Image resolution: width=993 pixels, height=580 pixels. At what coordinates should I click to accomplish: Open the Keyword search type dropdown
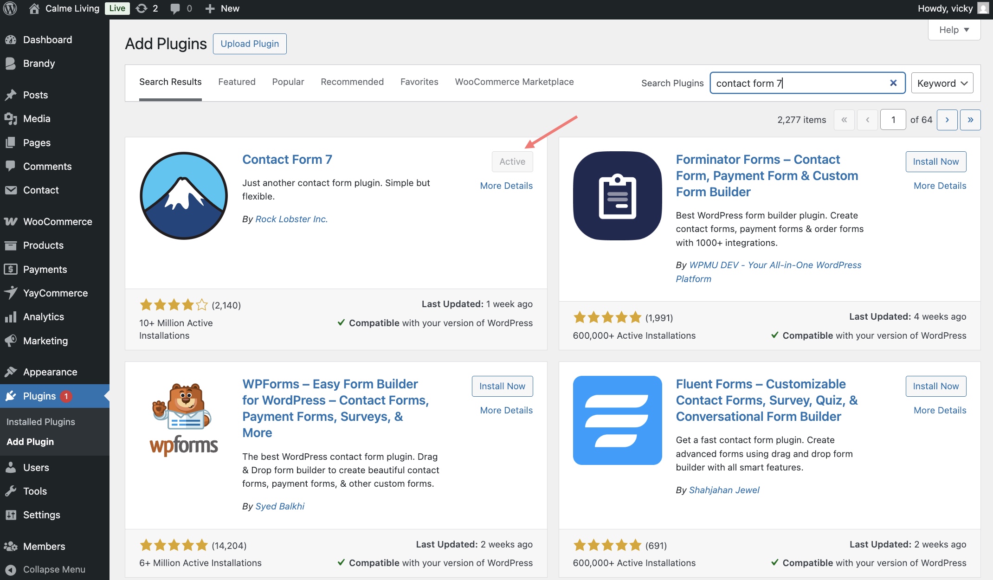942,83
